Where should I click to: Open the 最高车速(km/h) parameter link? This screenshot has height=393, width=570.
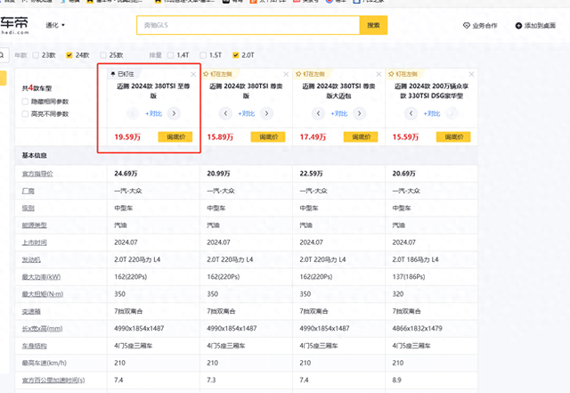coord(44,363)
